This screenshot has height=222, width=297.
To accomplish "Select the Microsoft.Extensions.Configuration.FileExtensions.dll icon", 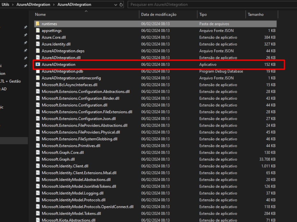I will [38, 112].
